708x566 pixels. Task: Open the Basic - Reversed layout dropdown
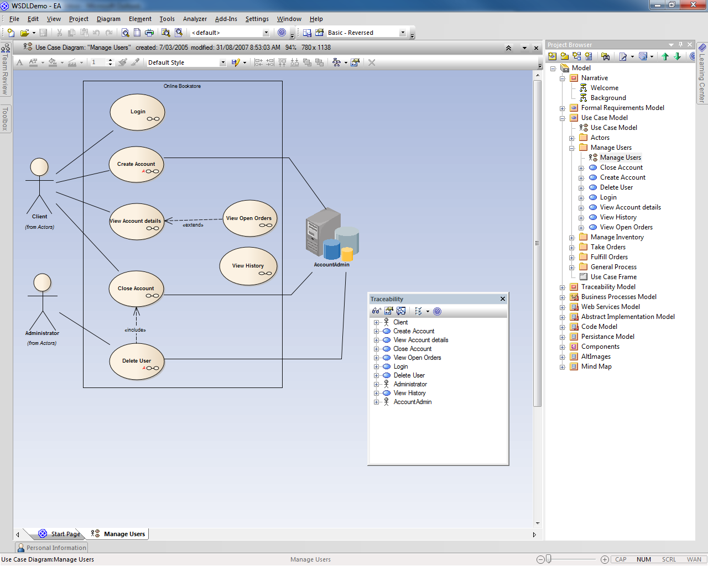tap(402, 33)
